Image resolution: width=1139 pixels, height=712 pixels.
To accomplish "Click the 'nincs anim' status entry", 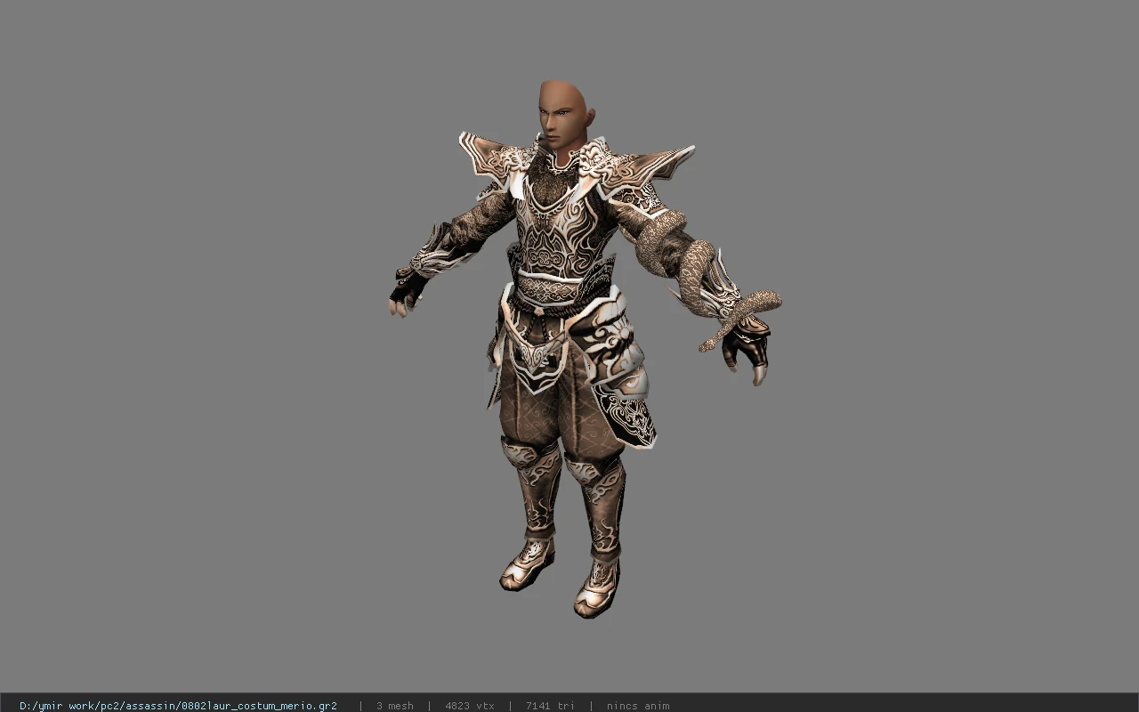I will tap(638, 706).
